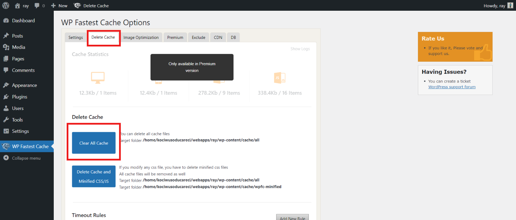Open the Posts label in sidebar
The image size is (516, 220).
(17, 36)
